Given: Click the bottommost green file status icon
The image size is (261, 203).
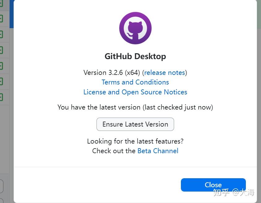Looking at the screenshot, I should [x=1, y=97].
